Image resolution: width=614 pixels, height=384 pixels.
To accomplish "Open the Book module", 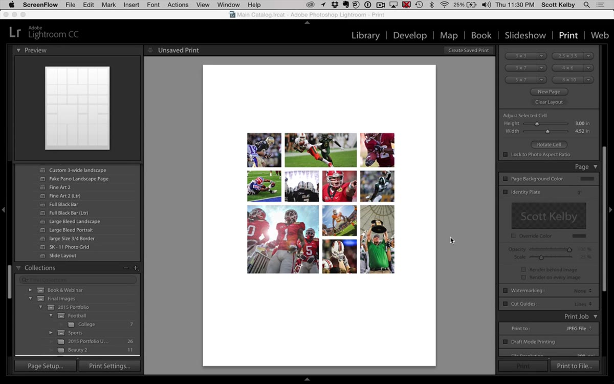I will [481, 35].
